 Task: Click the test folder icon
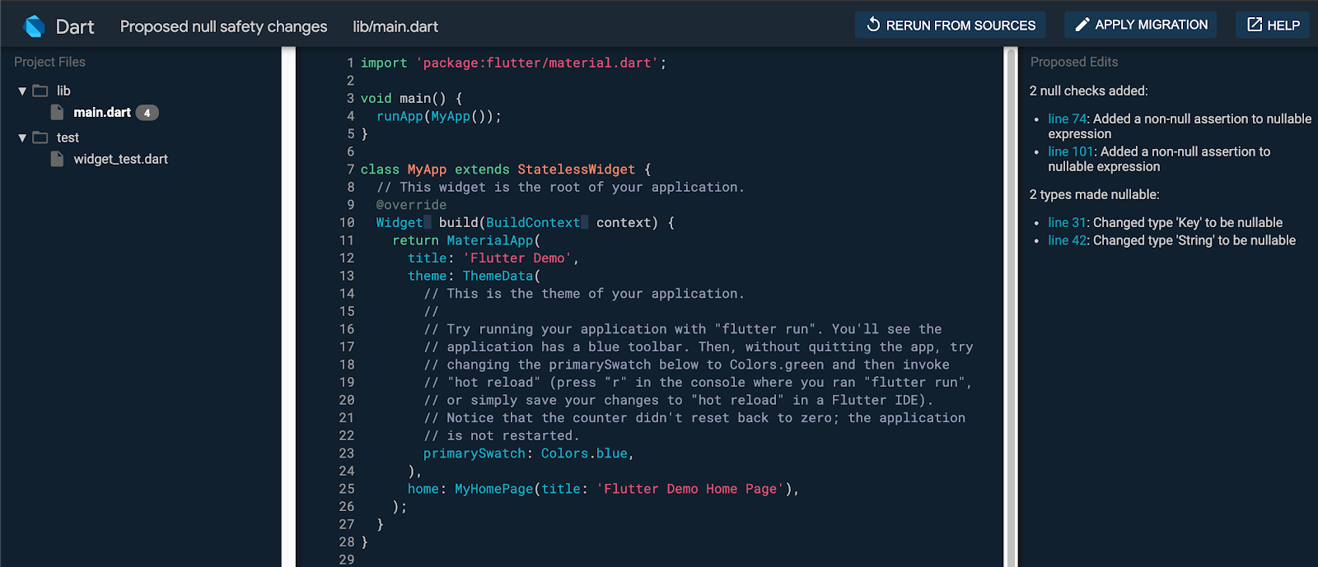pyautogui.click(x=40, y=137)
